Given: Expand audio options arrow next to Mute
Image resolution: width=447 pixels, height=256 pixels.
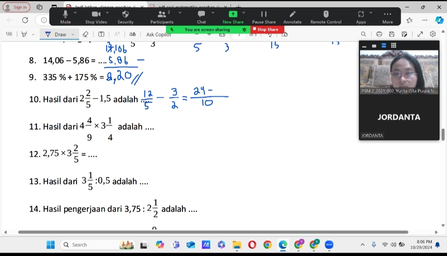Looking at the screenshot, I should click(x=75, y=13).
